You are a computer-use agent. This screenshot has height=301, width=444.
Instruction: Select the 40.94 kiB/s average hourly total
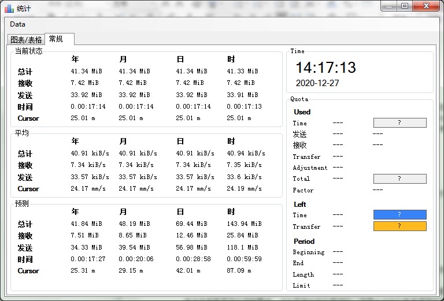pyautogui.click(x=246, y=154)
